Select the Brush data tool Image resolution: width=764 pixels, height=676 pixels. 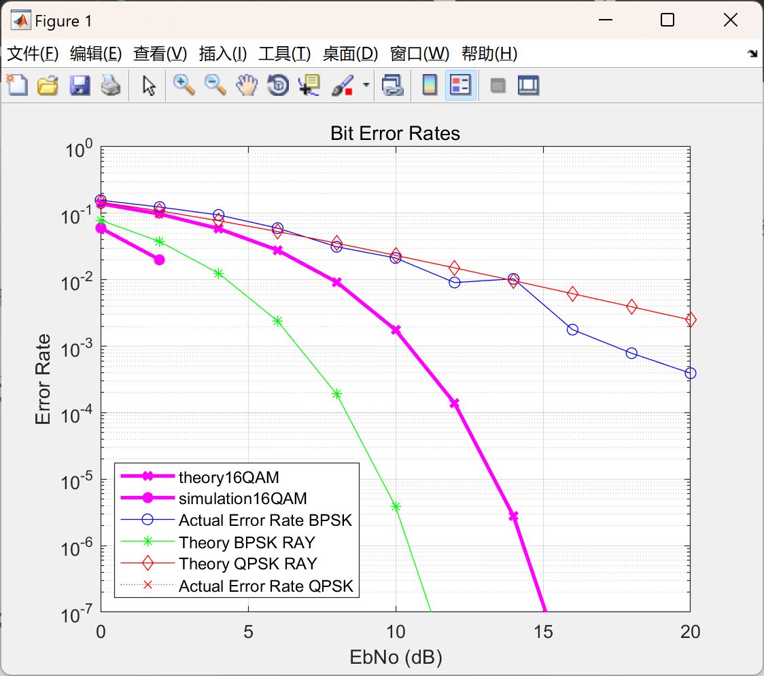coord(343,85)
